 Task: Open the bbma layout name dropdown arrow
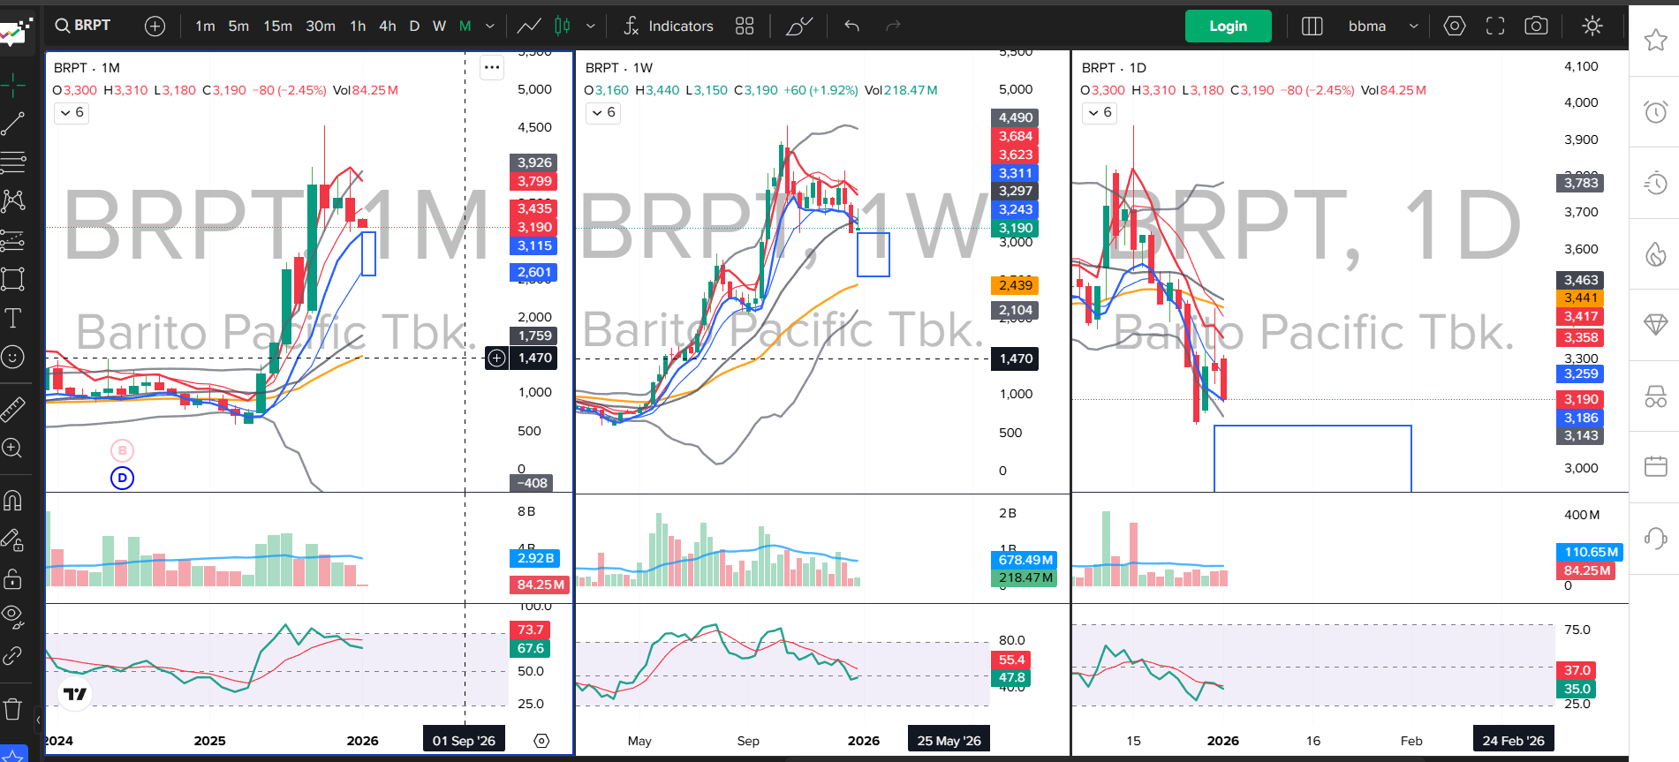tap(1413, 26)
